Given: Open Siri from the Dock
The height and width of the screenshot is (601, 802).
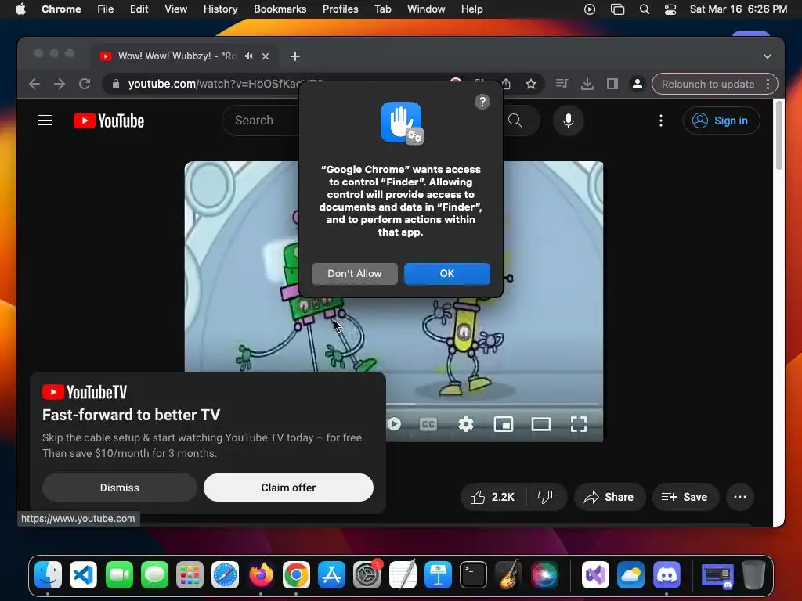Looking at the screenshot, I should coord(544,575).
